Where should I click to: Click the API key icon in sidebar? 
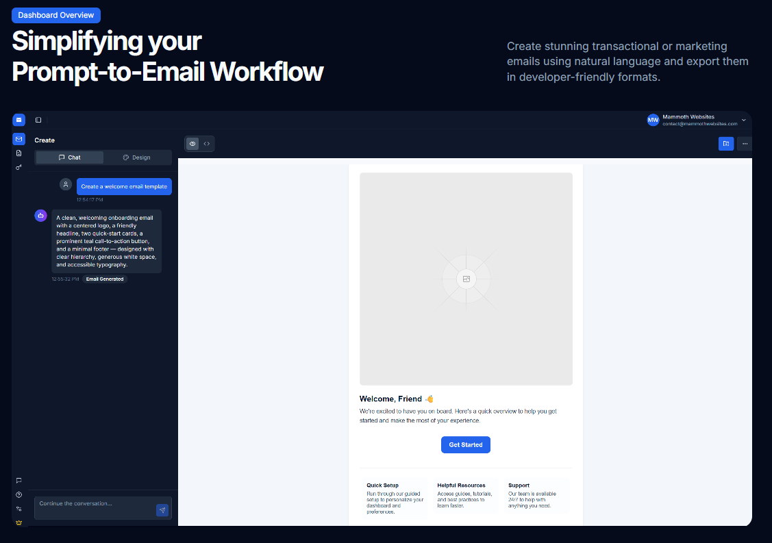pos(18,166)
